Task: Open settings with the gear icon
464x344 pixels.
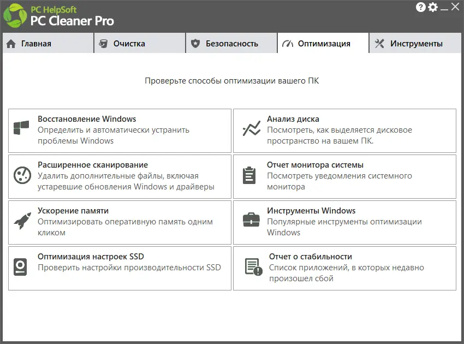Action: (x=433, y=7)
